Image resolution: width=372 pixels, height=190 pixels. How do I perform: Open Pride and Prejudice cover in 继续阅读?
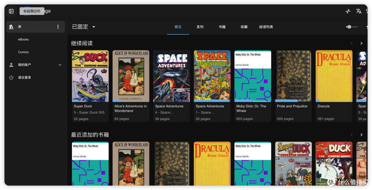pyautogui.click(x=293, y=76)
